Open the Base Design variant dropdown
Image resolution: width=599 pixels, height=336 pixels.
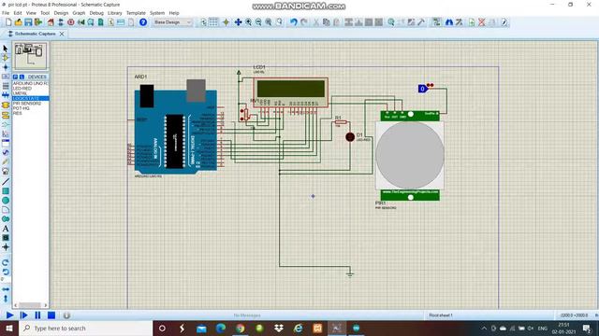point(172,22)
